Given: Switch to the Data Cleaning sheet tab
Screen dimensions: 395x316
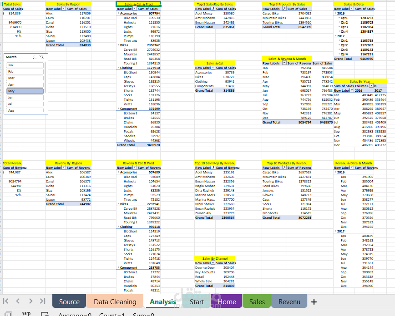Looking at the screenshot, I should click(x=115, y=301).
